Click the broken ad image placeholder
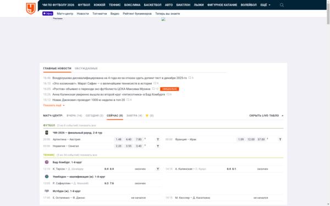The height and width of the screenshot is (206, 330). (x=163, y=19)
